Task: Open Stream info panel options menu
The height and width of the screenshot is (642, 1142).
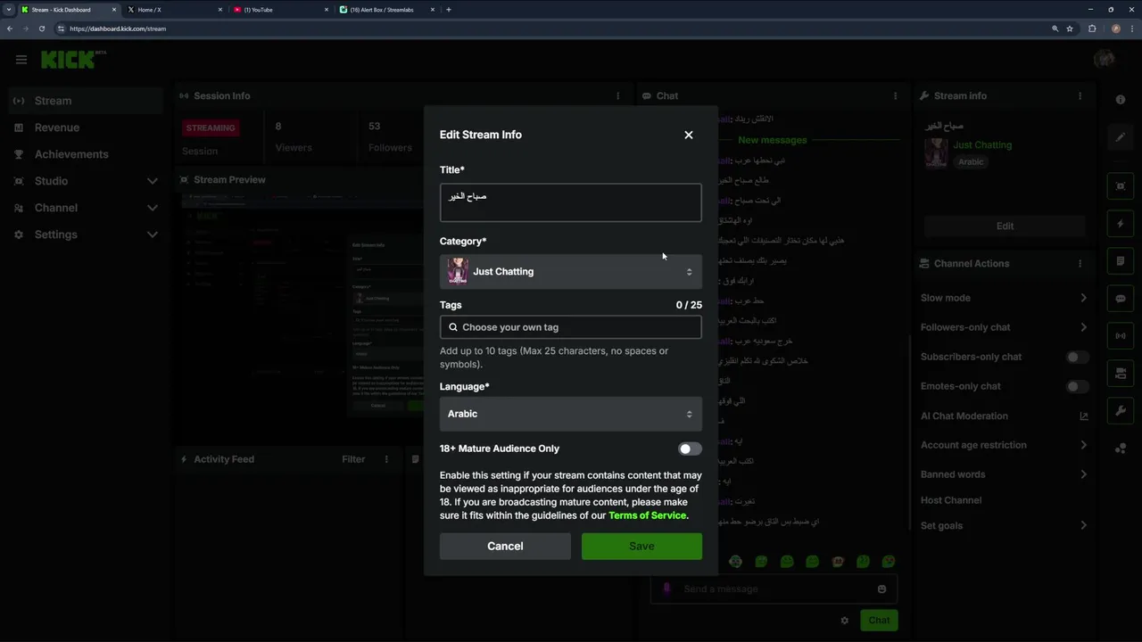Action: 1080,95
